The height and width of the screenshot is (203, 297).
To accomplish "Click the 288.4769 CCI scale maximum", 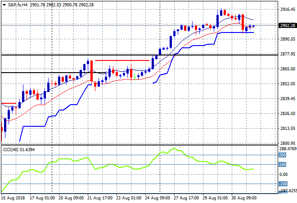I will [288, 149].
